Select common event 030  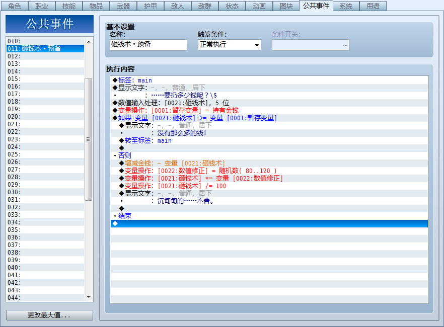(45, 192)
